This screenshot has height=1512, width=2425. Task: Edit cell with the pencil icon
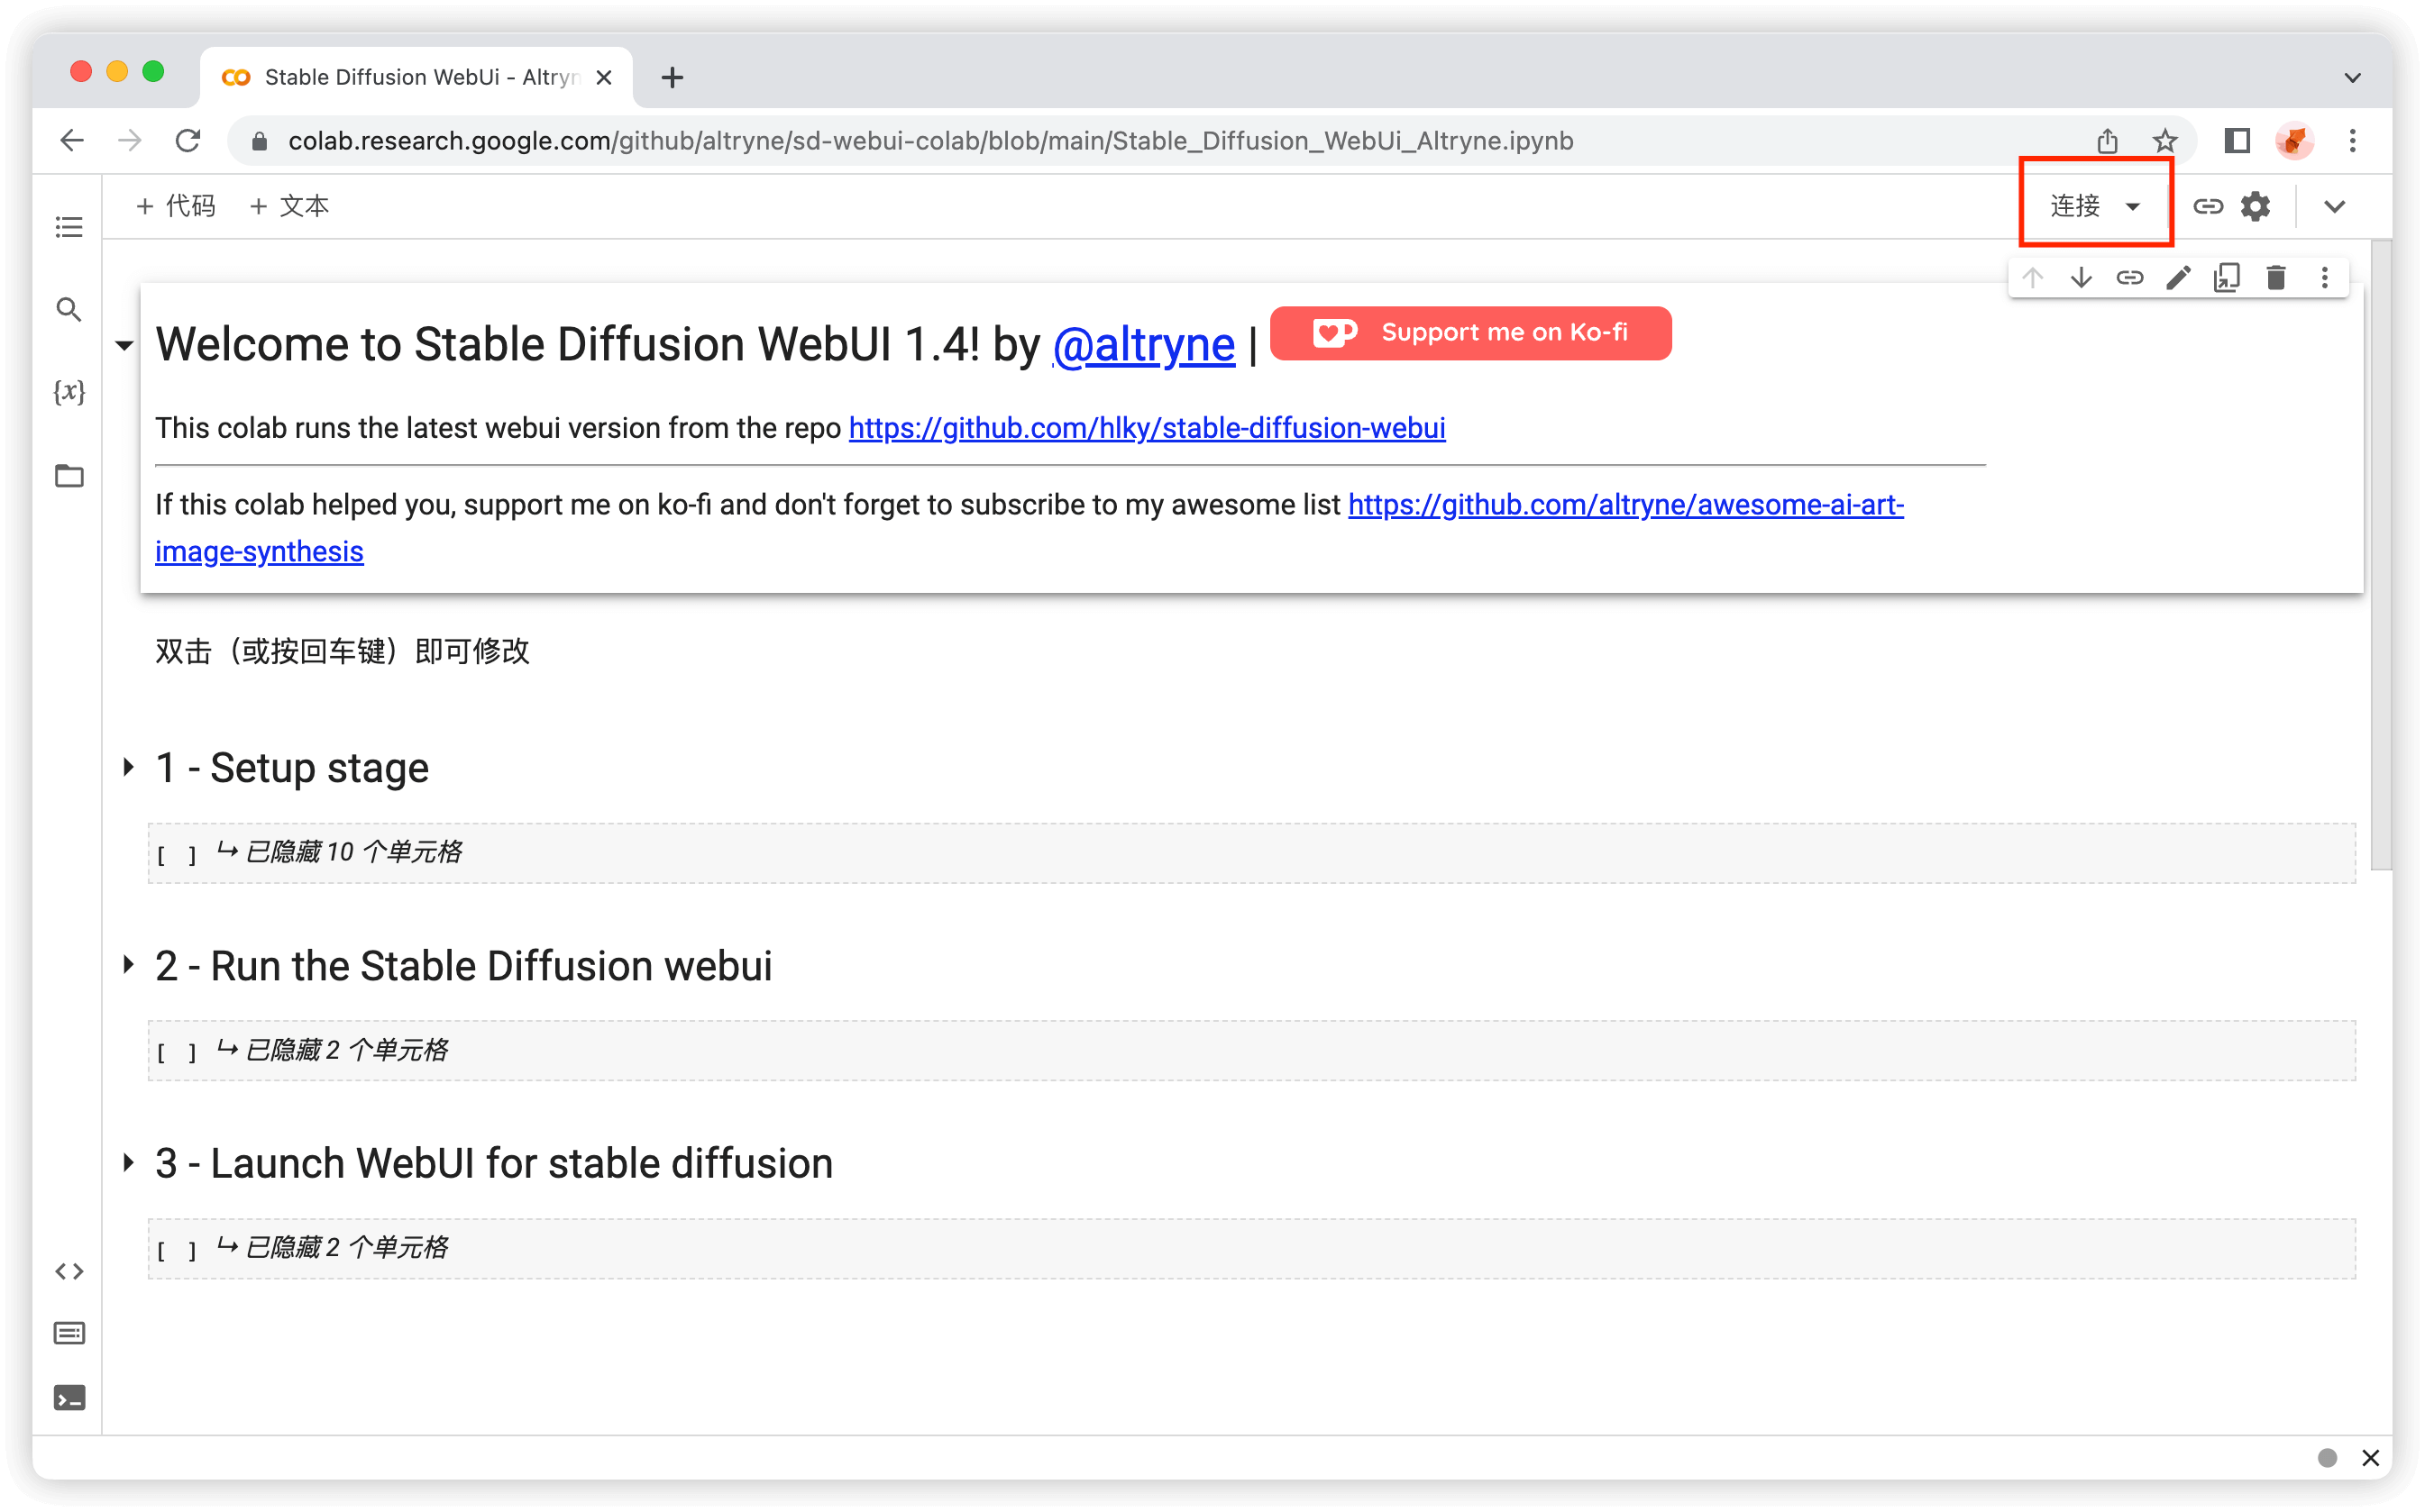[2179, 278]
